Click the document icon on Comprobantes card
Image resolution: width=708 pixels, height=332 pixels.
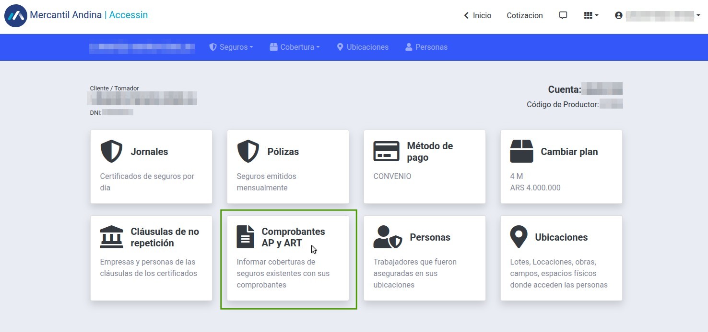pos(245,237)
